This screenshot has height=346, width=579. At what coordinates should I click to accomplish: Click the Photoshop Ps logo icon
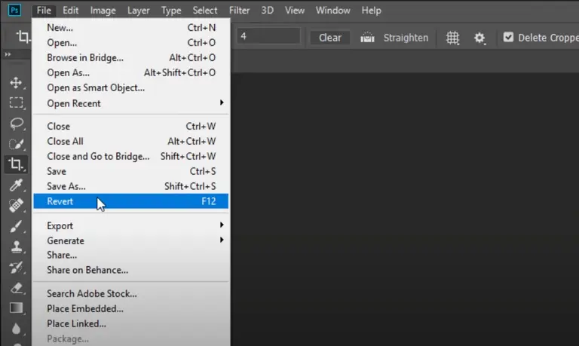(x=14, y=10)
